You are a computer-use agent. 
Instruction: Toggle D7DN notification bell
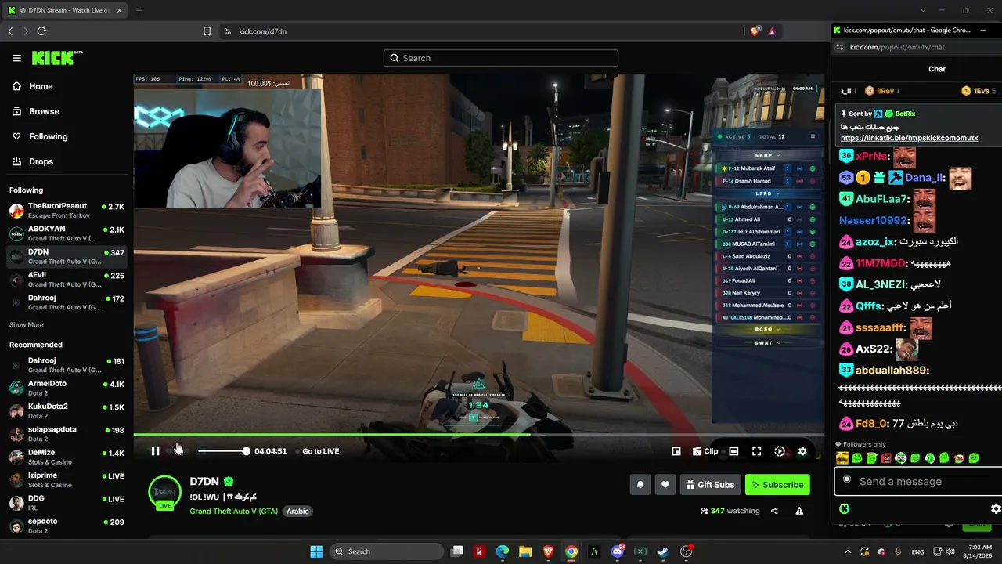pyautogui.click(x=640, y=485)
